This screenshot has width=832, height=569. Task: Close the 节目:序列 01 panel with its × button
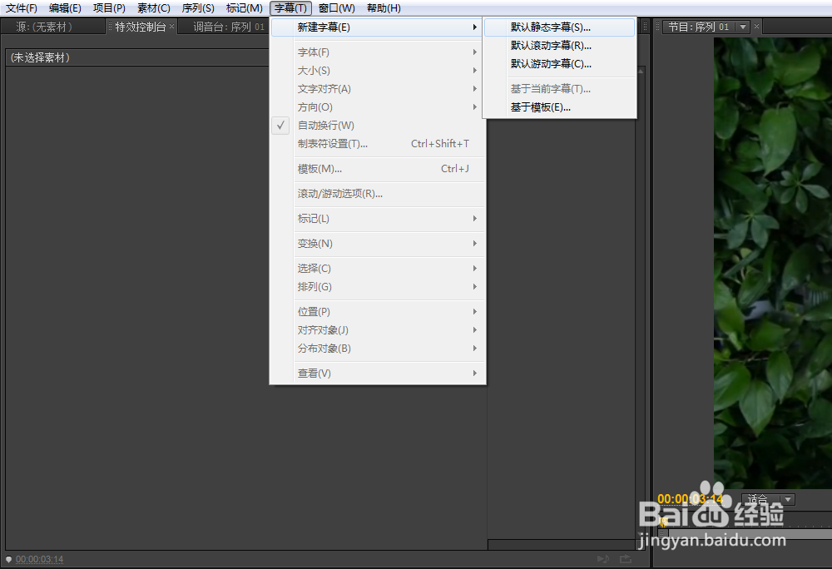(755, 26)
